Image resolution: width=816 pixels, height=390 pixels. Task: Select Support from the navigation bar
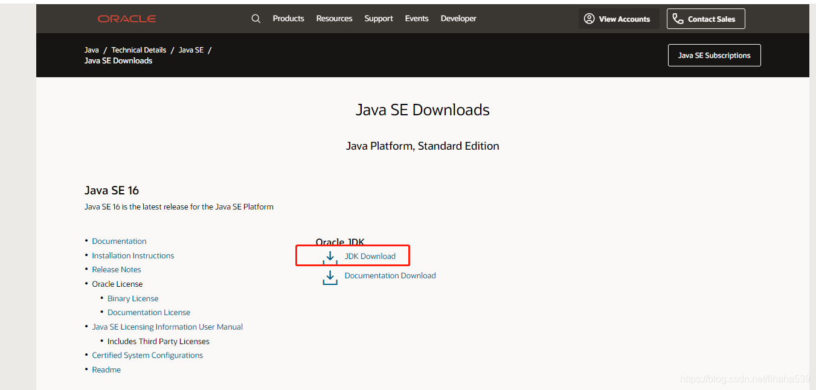click(x=378, y=18)
